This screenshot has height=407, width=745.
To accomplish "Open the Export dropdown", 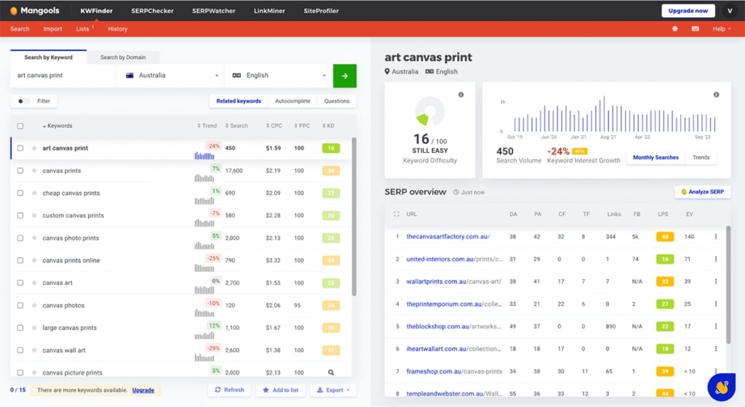I will 333,390.
